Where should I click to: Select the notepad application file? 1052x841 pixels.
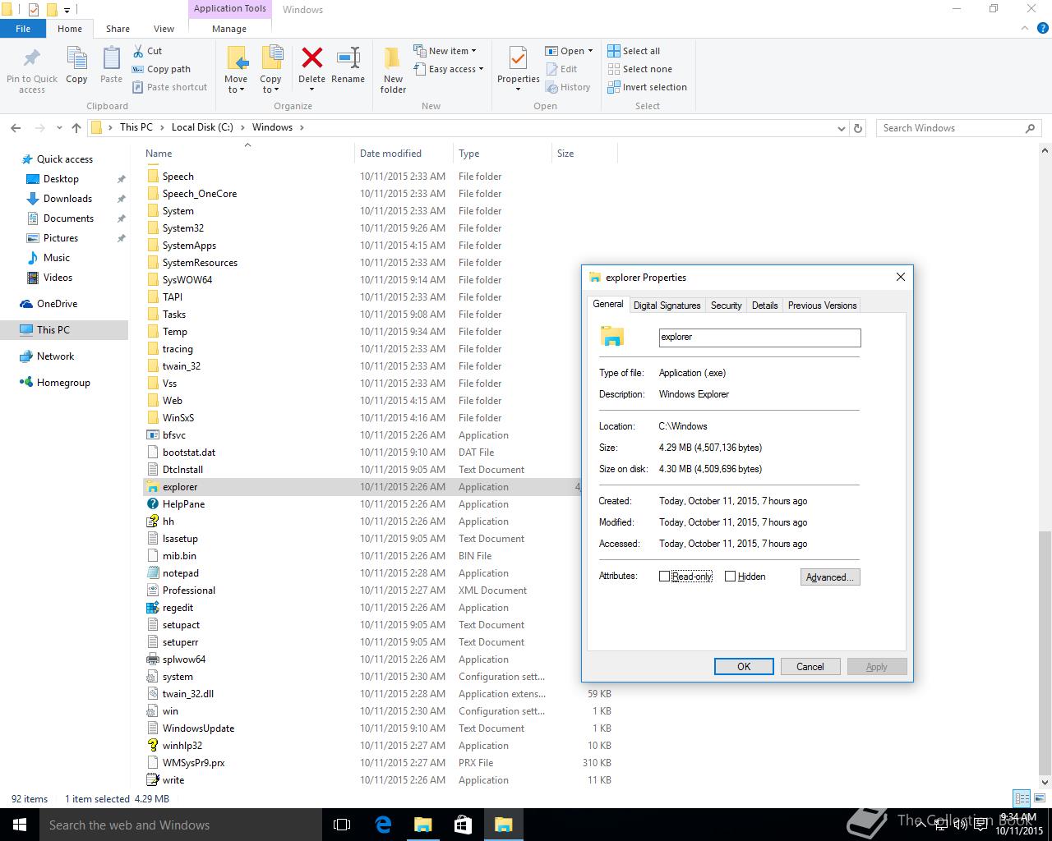point(180,573)
